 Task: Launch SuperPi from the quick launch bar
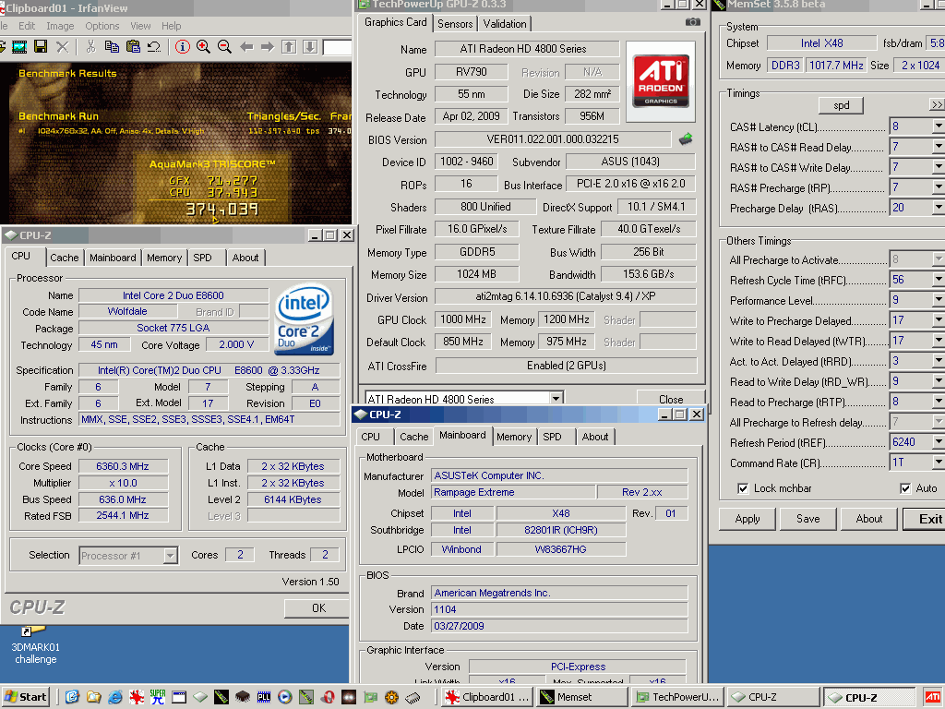[x=158, y=697]
